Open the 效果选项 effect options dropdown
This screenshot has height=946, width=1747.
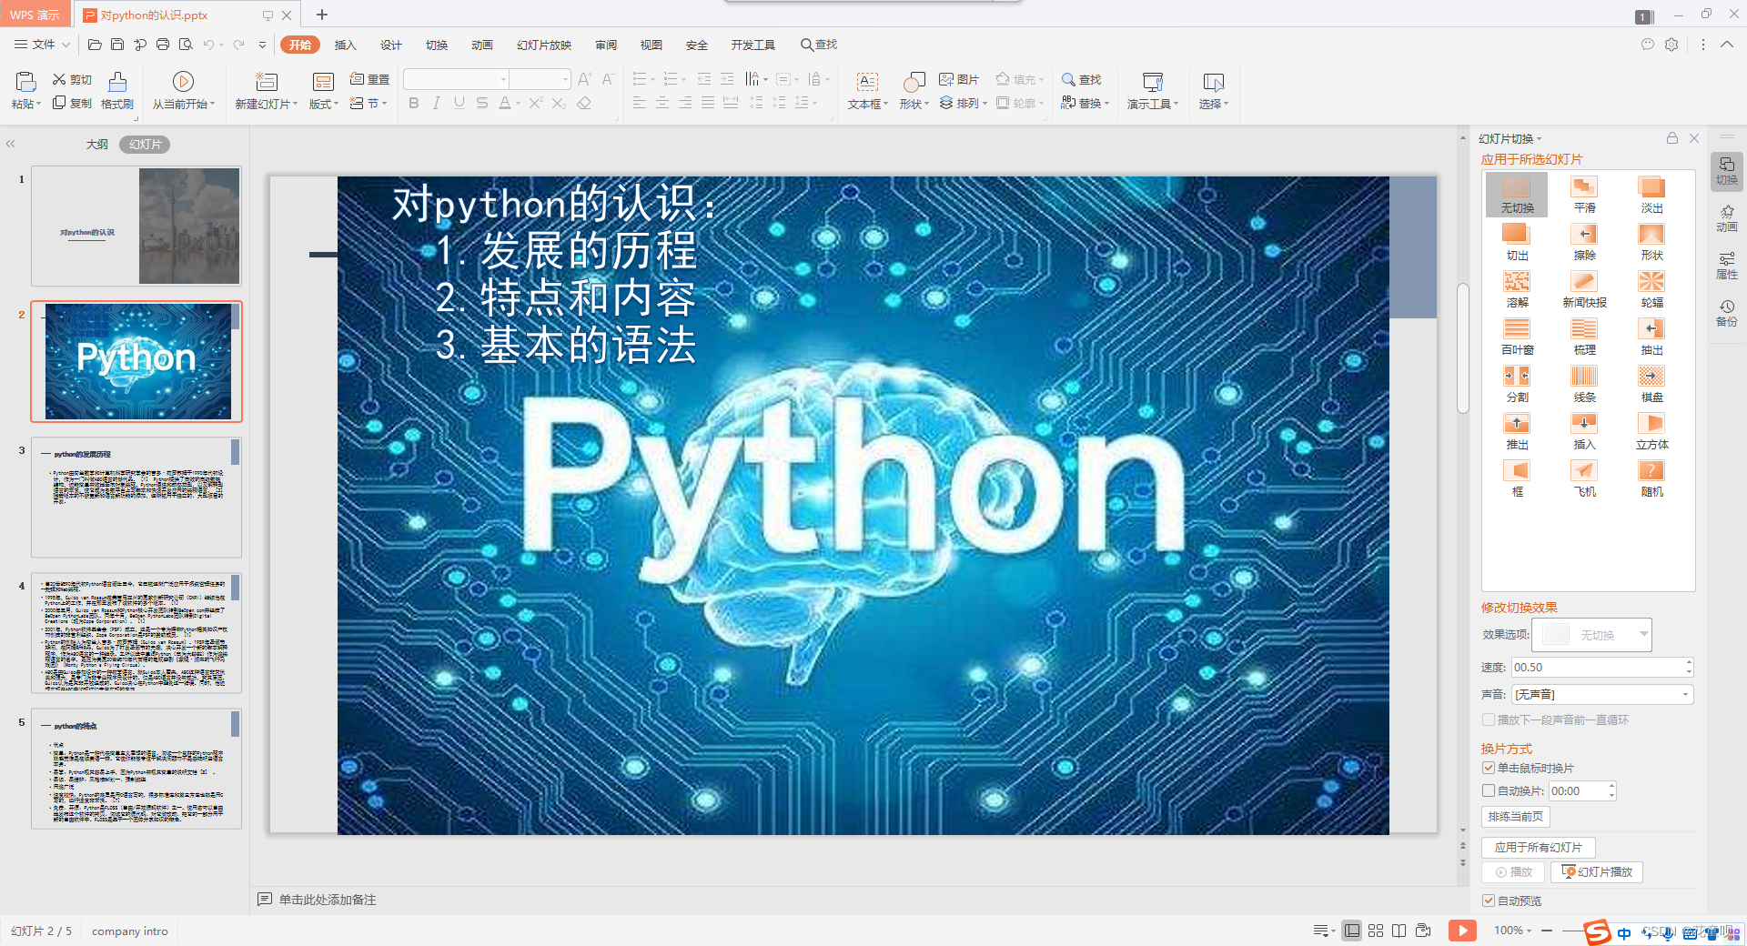click(x=1643, y=634)
